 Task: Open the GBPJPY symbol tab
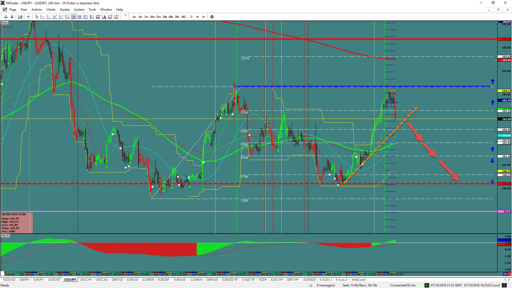24,280
